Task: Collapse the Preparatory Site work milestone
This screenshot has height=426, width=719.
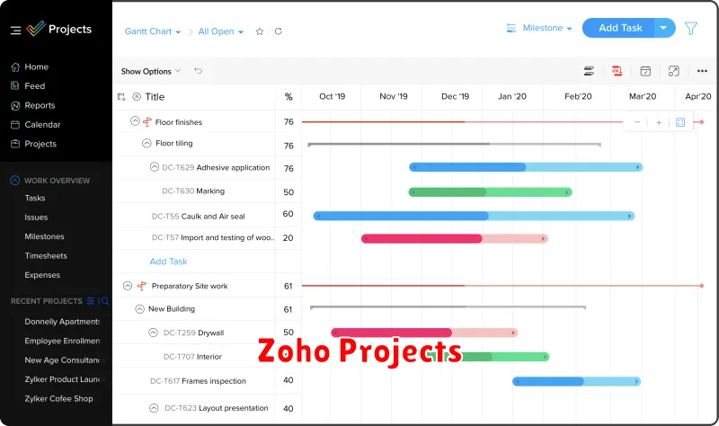Action: click(x=128, y=286)
